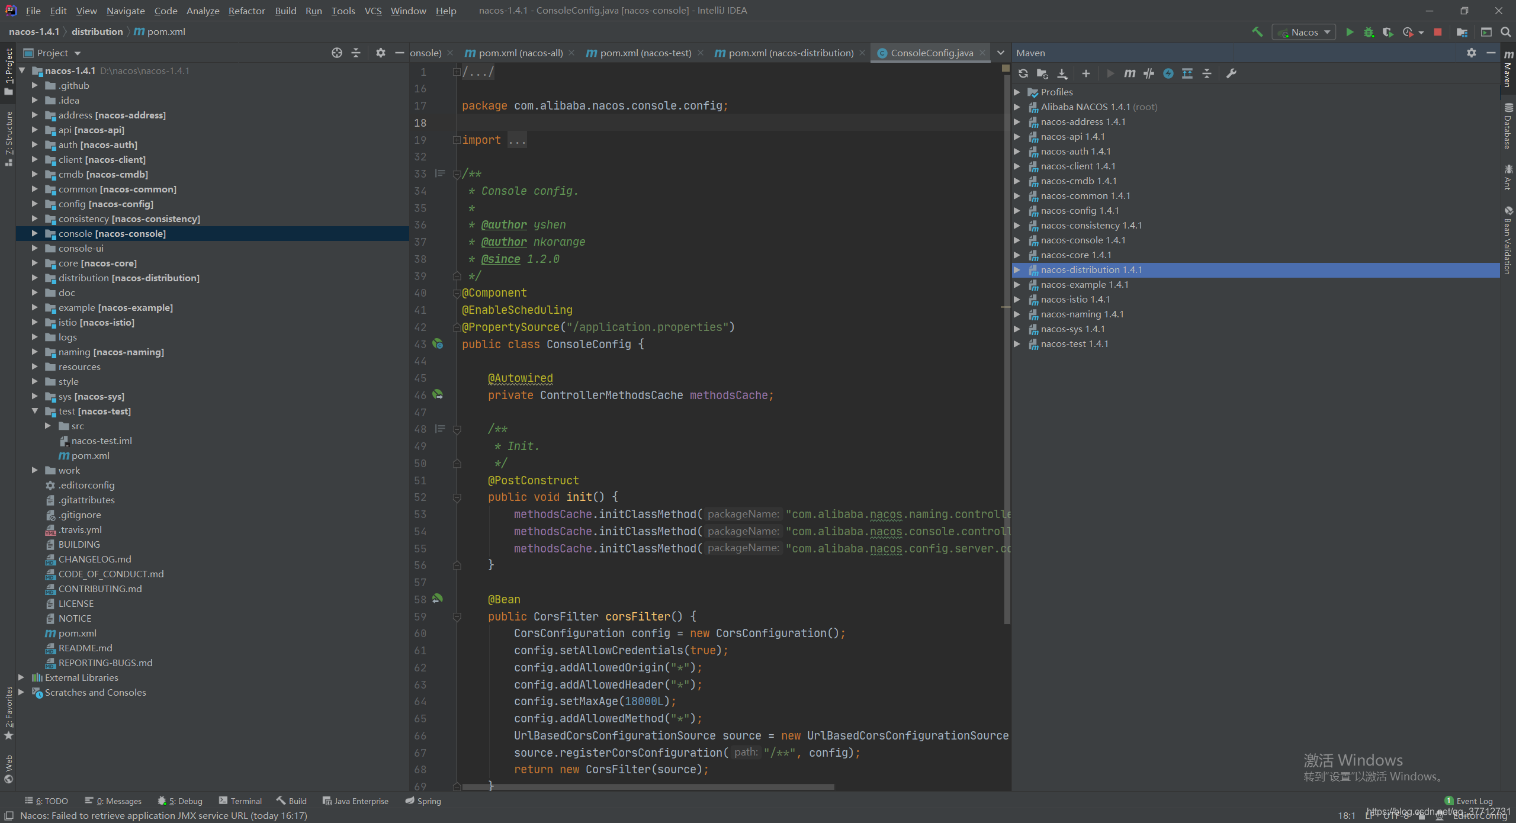Open the Event Log
1516x823 pixels.
click(x=1469, y=801)
